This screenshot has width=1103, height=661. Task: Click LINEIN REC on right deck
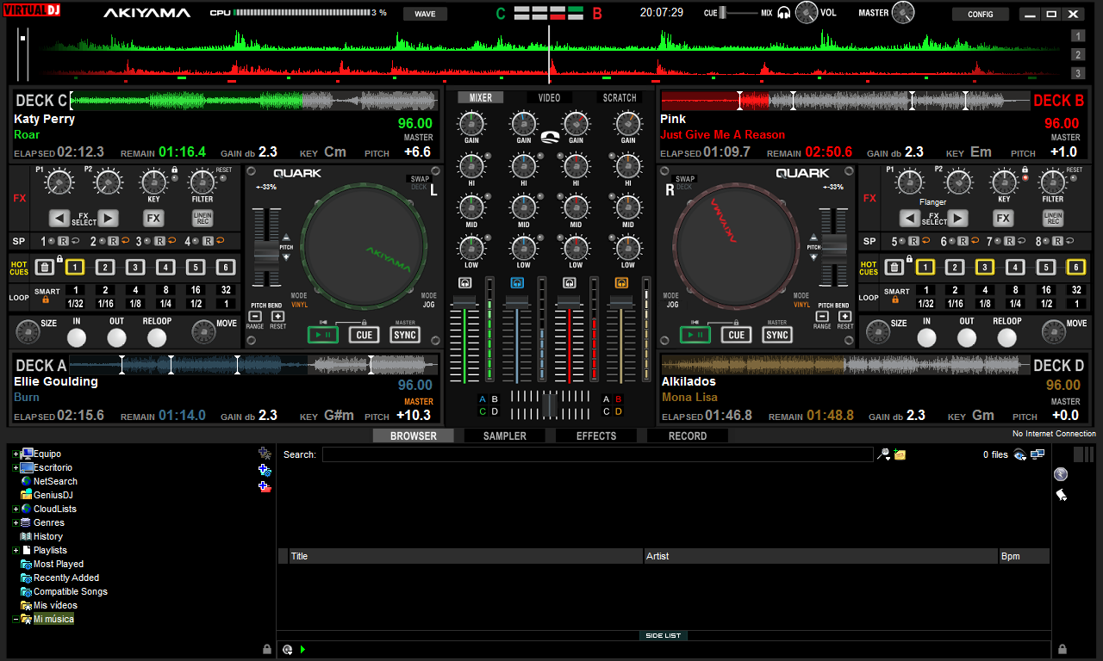(x=1053, y=218)
